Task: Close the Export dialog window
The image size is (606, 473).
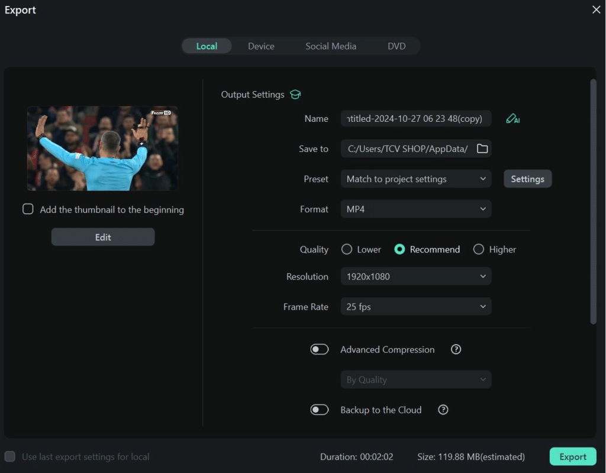Action: 596,9
